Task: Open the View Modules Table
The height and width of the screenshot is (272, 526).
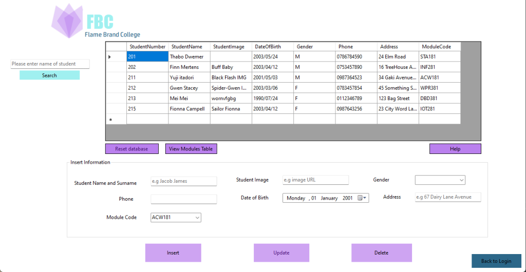Action: pyautogui.click(x=191, y=149)
